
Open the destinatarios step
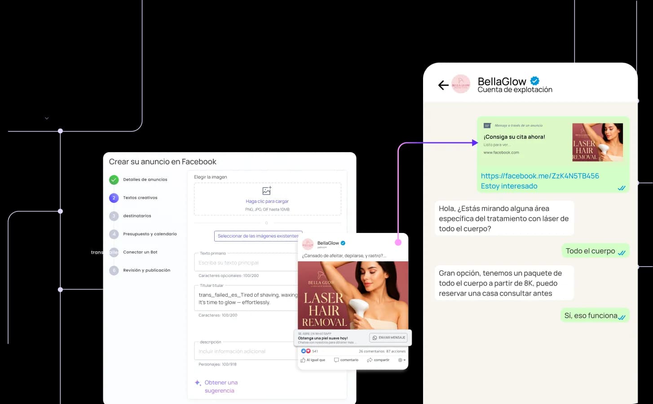pos(137,216)
